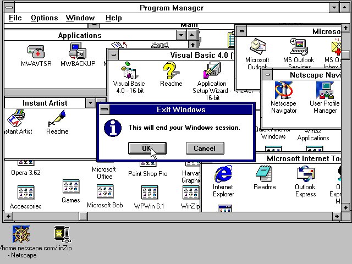Select the Outlook Express icon
Screen dimensions: 352x264
coord(306,174)
